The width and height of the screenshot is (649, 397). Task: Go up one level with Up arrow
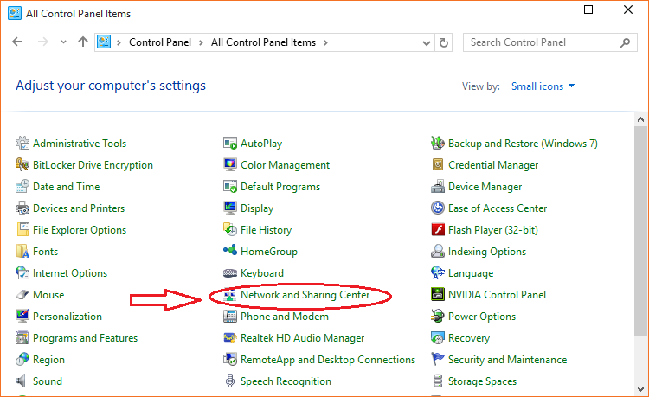tap(83, 42)
